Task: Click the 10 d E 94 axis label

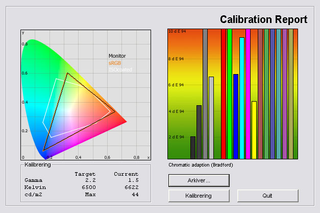Action: point(177,31)
